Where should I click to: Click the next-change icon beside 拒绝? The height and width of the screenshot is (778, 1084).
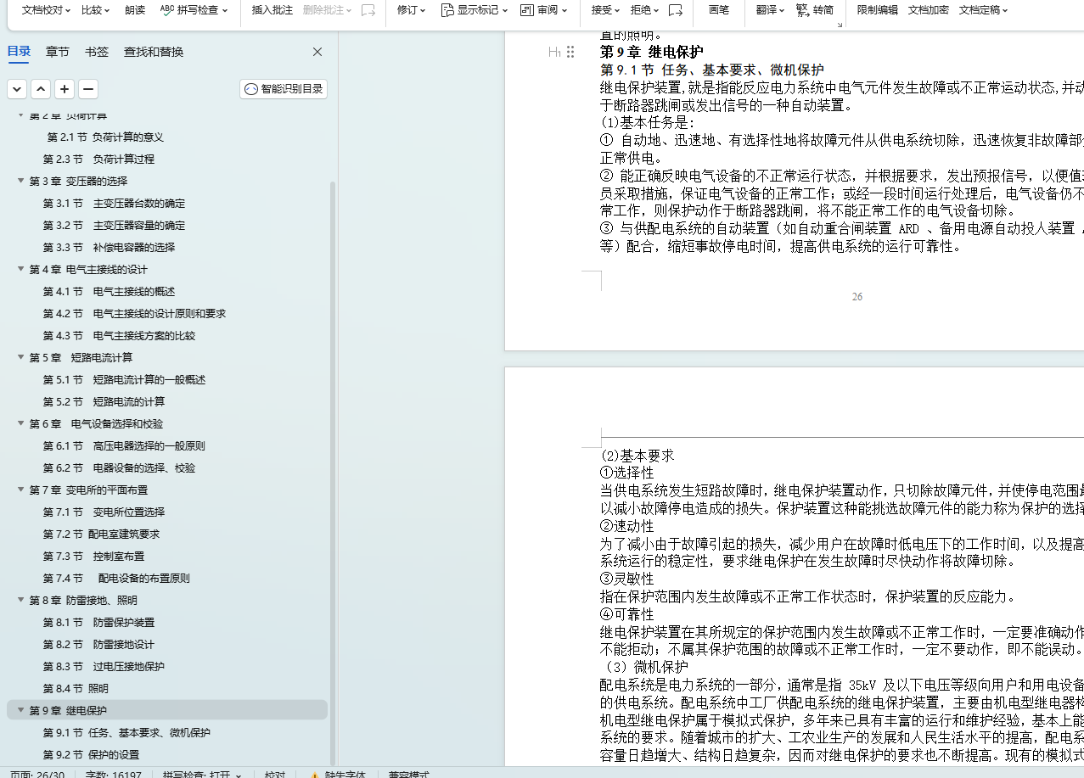click(675, 10)
